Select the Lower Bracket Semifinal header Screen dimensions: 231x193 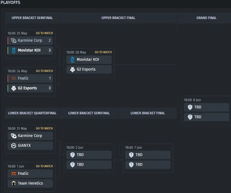click(x=89, y=113)
